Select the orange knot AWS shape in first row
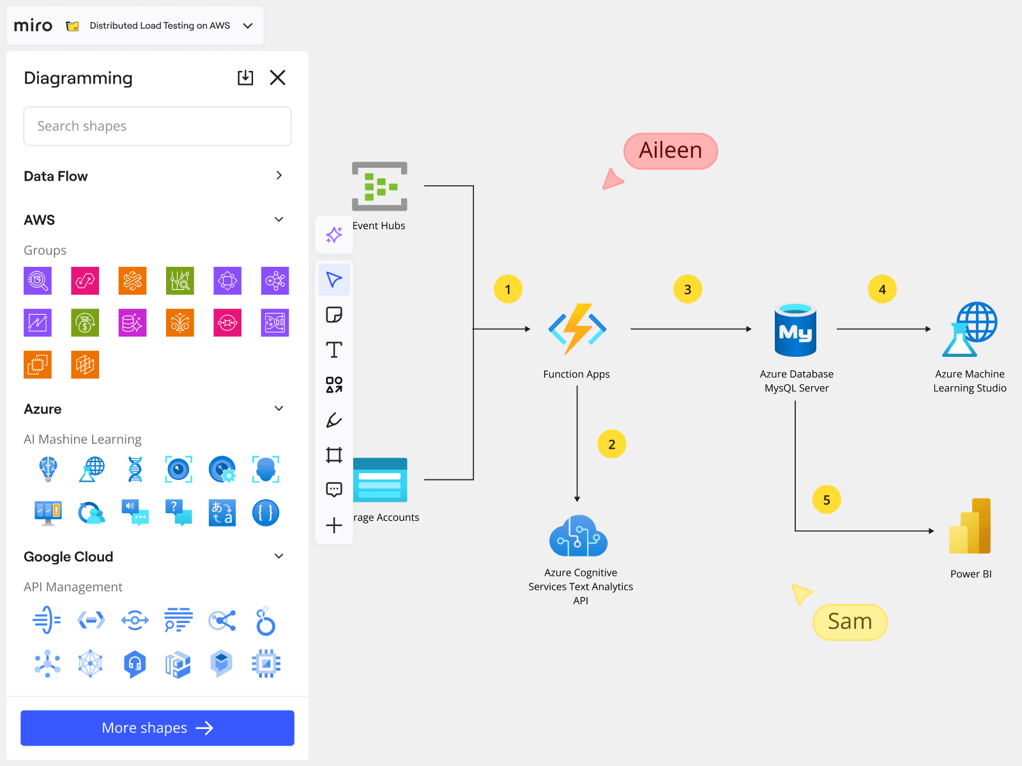The height and width of the screenshot is (766, 1022). 133,281
